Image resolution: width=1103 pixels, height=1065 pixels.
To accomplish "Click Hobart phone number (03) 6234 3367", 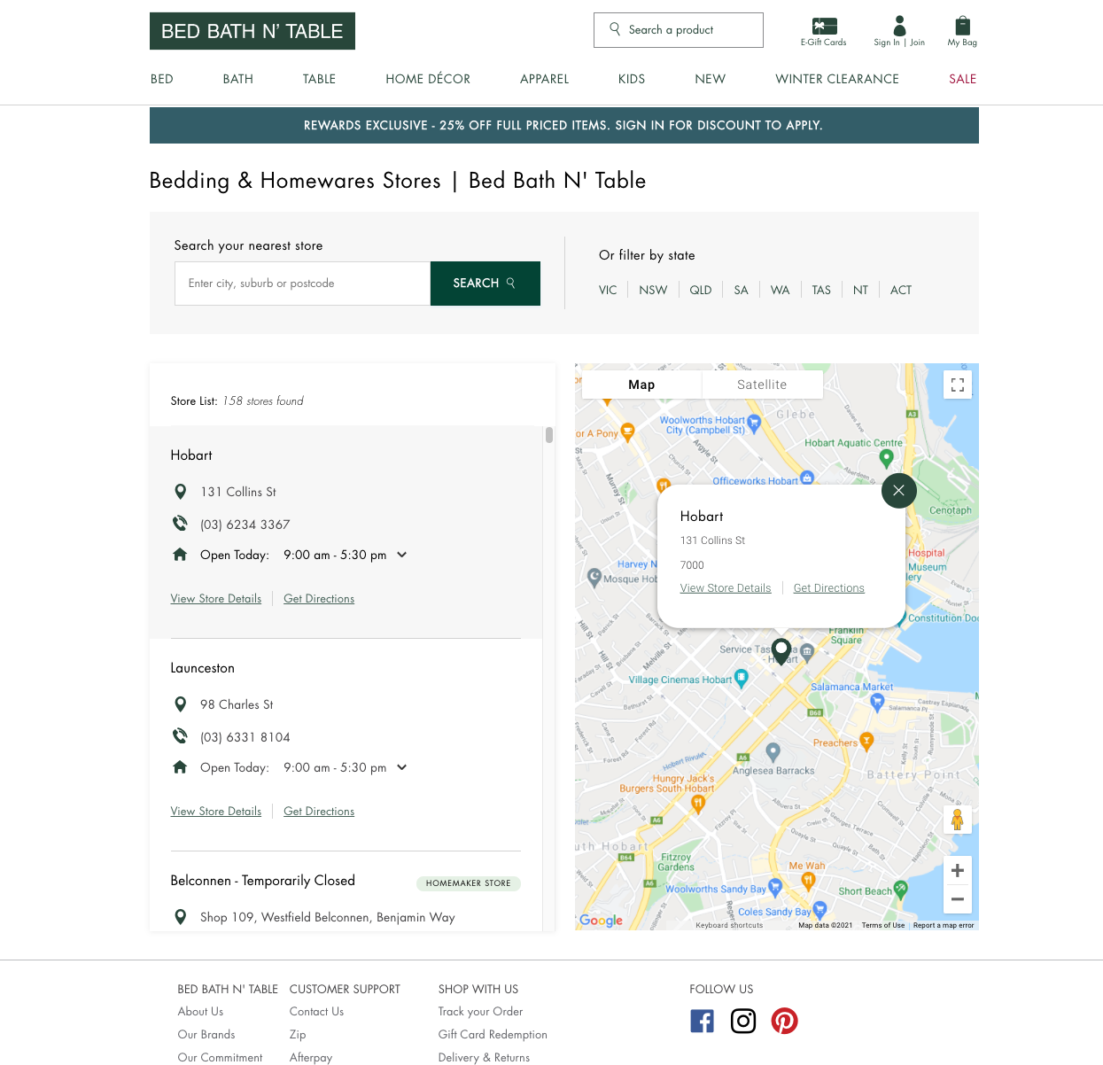I will tap(245, 525).
